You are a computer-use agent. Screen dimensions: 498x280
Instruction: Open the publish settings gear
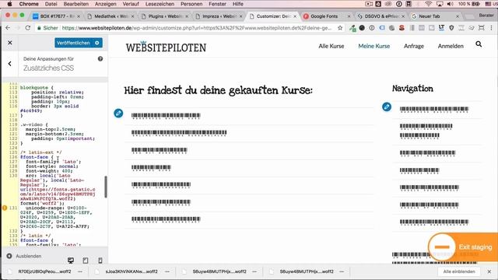97,43
